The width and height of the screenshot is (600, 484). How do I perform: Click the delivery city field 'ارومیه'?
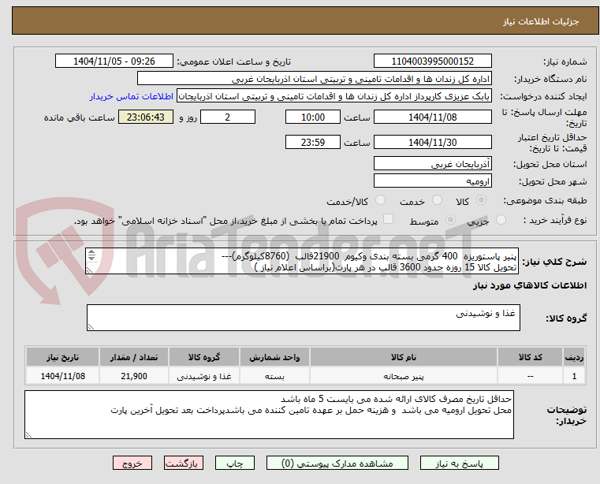tap(432, 181)
